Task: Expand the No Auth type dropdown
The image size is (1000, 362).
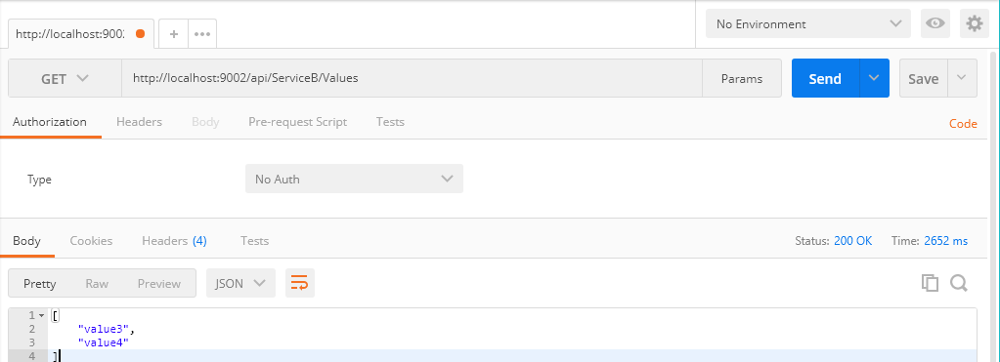Action: point(354,179)
